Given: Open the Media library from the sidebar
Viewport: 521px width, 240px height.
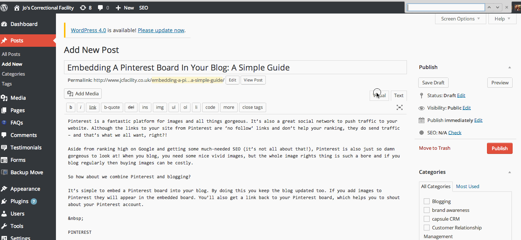Looking at the screenshot, I should coord(18,98).
